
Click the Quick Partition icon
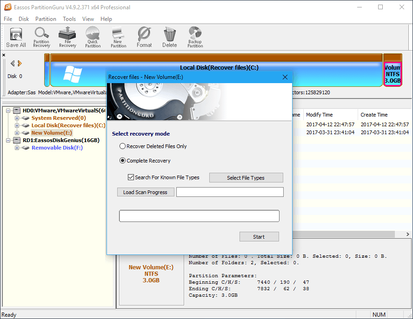point(93,37)
